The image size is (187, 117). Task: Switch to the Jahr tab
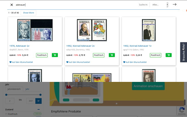[x=27, y=89]
